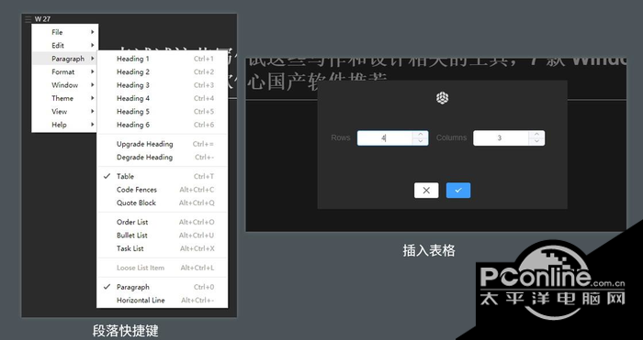
Task: Open the Window menu
Action: coord(65,85)
